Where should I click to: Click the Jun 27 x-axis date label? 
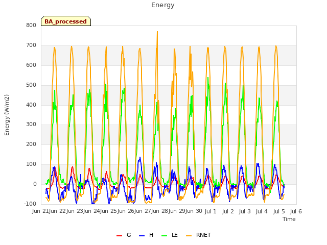click(143, 211)
